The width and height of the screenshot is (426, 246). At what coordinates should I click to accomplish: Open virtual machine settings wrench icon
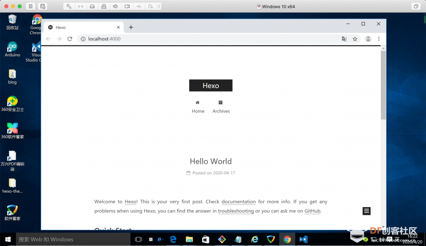click(x=69, y=6)
